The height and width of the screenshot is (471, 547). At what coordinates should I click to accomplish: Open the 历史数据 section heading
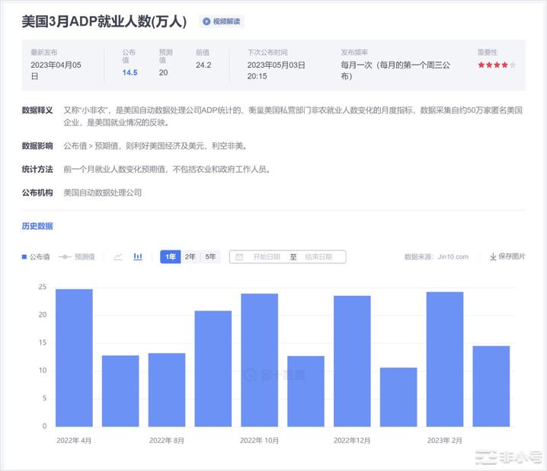(x=37, y=226)
